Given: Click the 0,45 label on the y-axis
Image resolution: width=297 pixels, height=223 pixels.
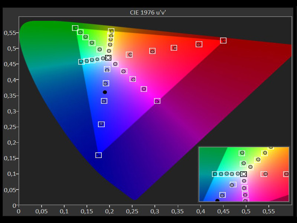Looking at the screenshot, I should point(11,64).
